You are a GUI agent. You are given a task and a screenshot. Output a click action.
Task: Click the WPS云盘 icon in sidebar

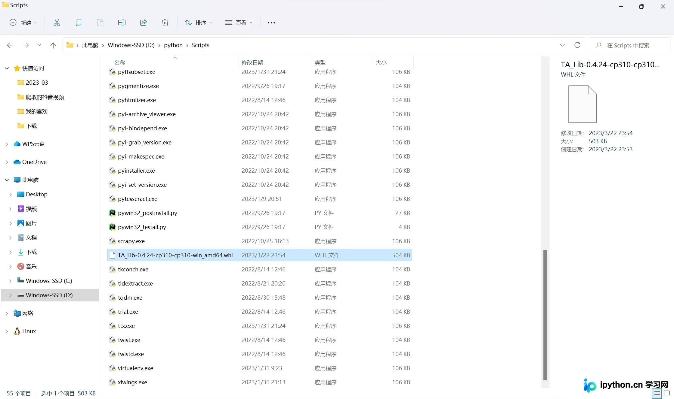pos(17,144)
